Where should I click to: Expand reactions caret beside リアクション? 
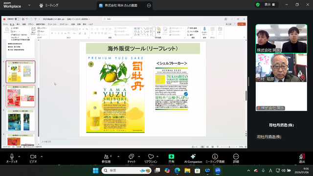pos(157,156)
